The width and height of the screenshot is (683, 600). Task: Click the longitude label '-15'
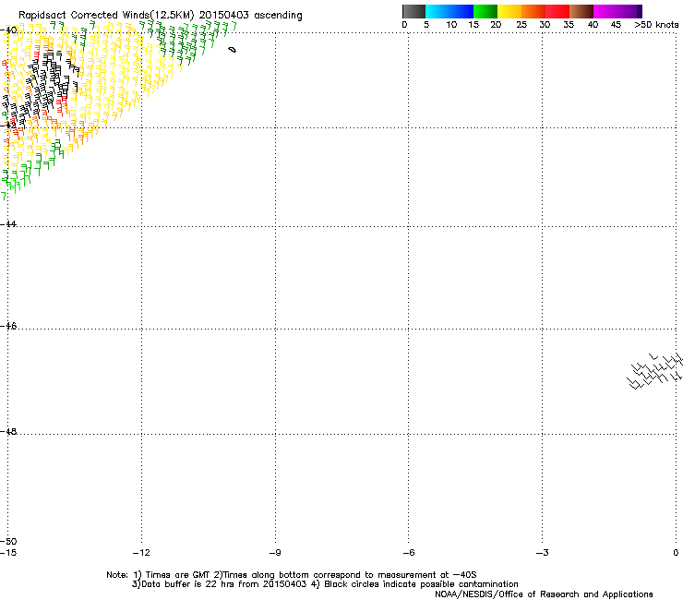point(8,553)
